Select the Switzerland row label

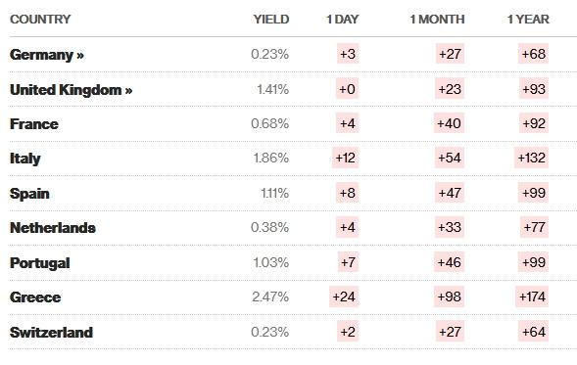click(51, 333)
